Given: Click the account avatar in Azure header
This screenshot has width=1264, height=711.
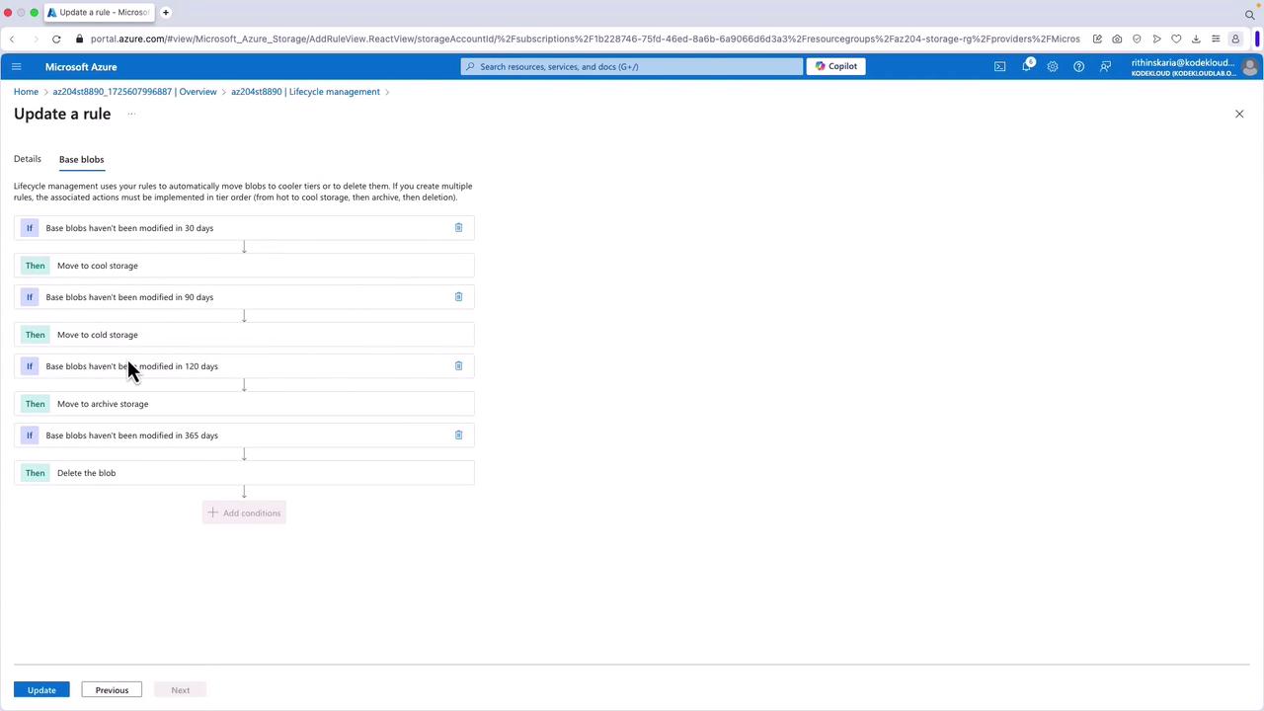Looking at the screenshot, I should (x=1249, y=67).
